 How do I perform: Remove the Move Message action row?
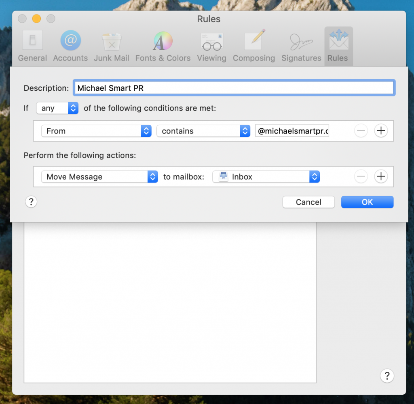361,176
